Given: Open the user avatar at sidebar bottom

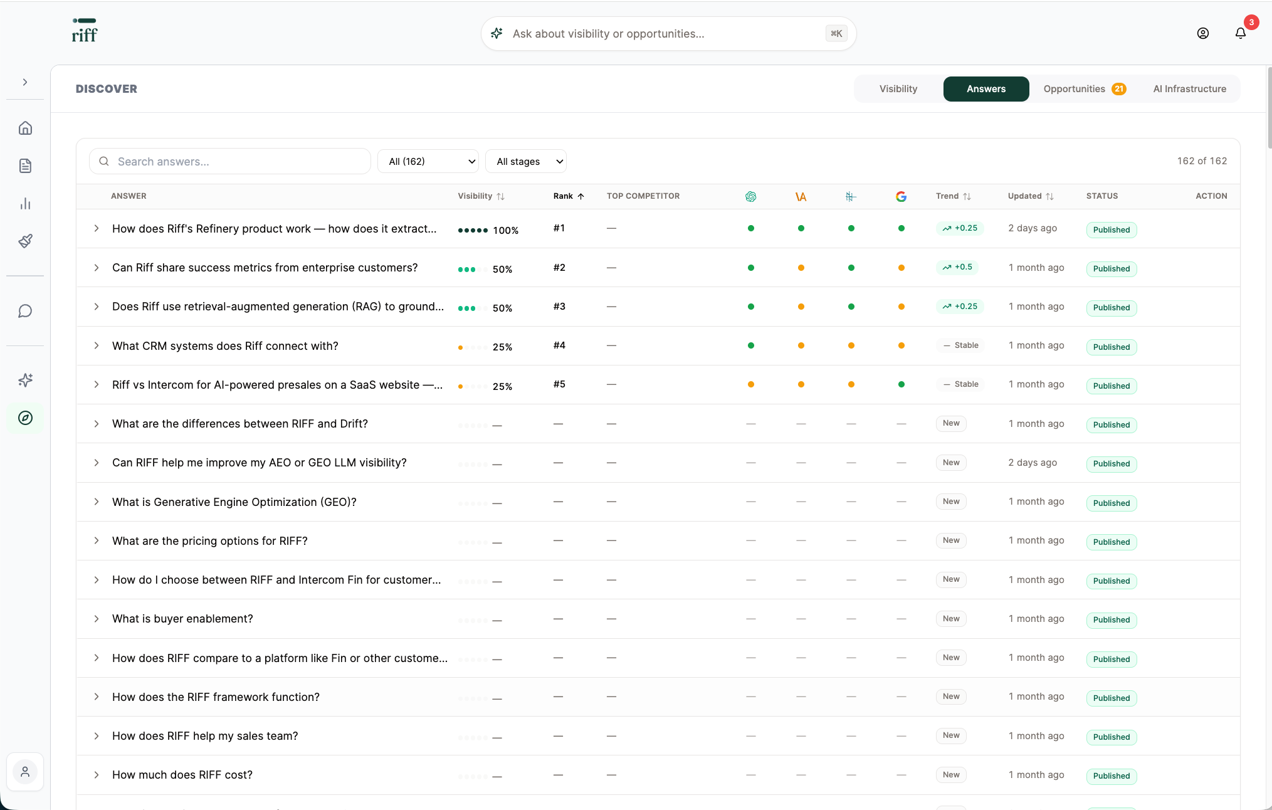Looking at the screenshot, I should click(x=25, y=772).
